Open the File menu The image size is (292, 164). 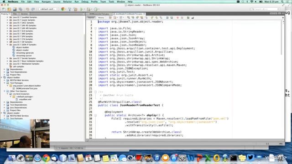[23, 2]
